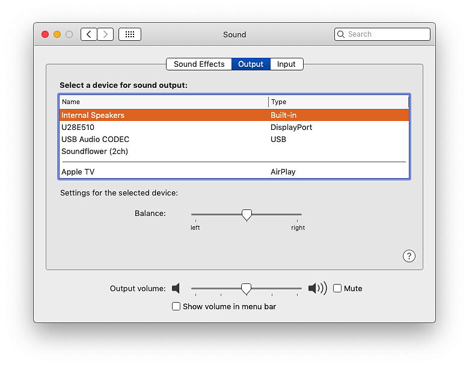Screen dimensions: 469x367
Task: Open the help question mark button
Action: [409, 256]
